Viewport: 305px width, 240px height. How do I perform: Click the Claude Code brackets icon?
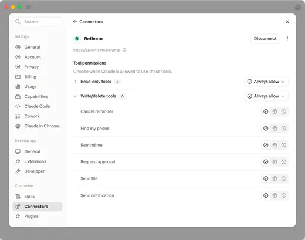click(18, 106)
